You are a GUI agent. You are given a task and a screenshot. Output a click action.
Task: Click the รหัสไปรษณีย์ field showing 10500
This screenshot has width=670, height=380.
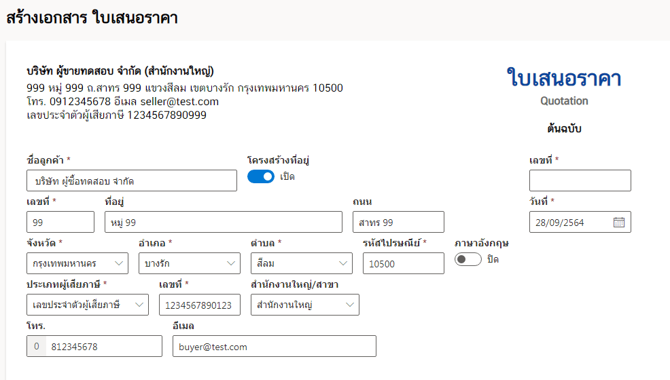(x=404, y=263)
